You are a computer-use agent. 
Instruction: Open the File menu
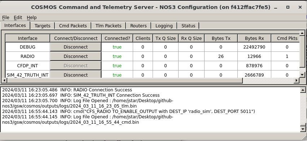[x=6, y=18]
